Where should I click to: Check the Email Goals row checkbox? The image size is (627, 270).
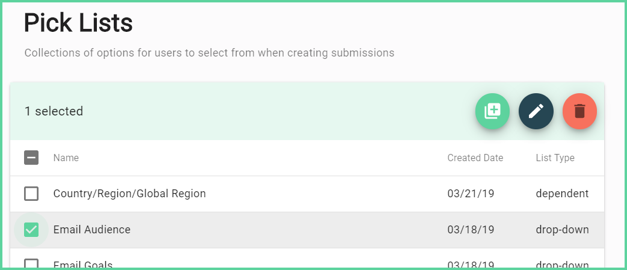pos(31,263)
